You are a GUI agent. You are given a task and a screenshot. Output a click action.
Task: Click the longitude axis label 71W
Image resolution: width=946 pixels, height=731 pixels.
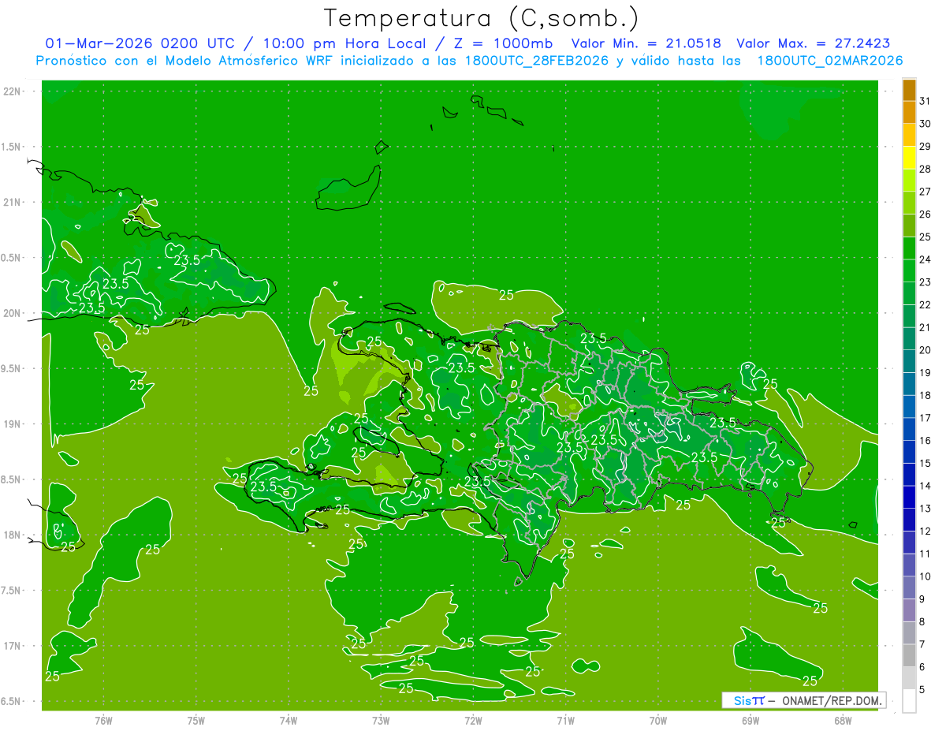[x=565, y=721]
